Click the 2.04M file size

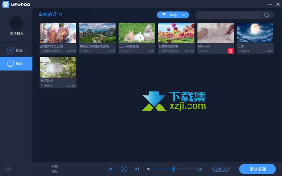(269, 51)
